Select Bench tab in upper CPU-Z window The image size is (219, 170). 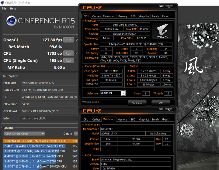click(x=155, y=16)
